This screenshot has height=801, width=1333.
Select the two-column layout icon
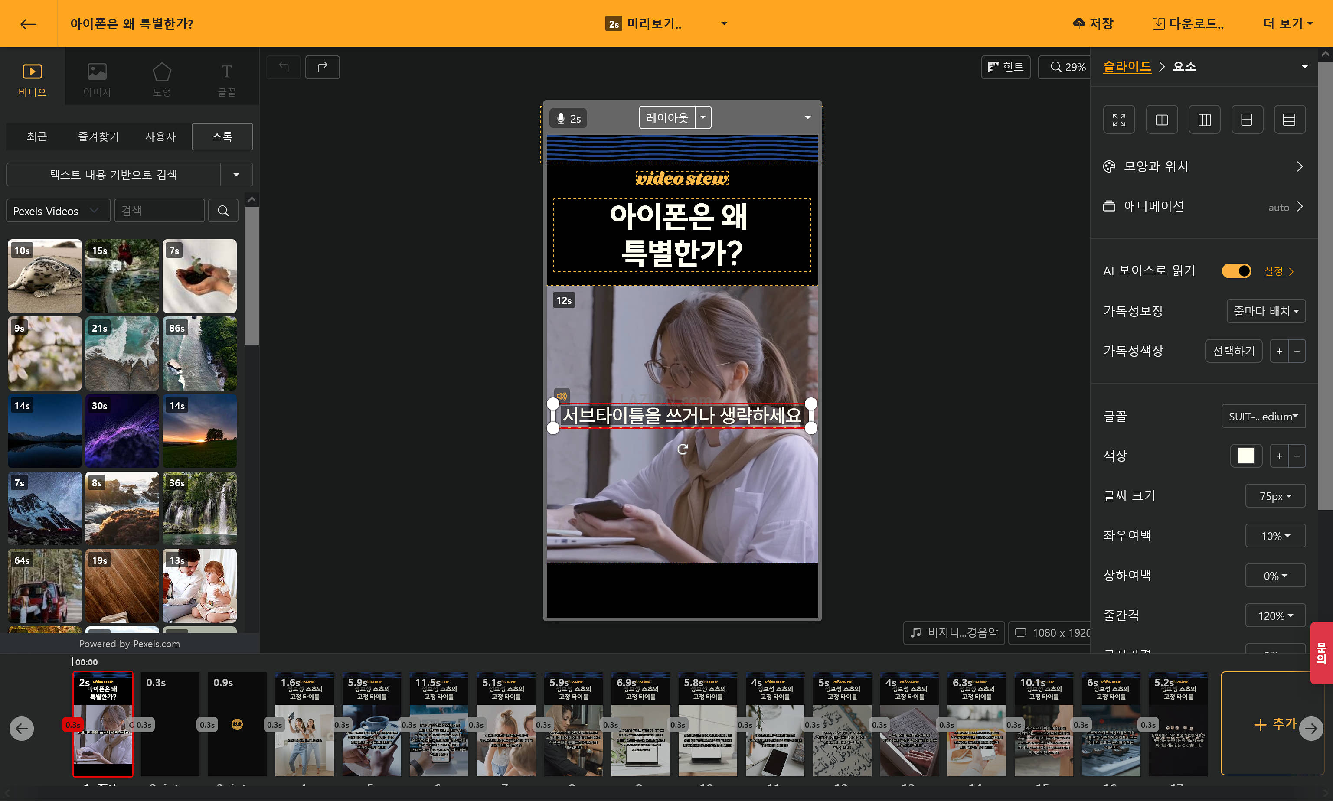pyautogui.click(x=1161, y=119)
